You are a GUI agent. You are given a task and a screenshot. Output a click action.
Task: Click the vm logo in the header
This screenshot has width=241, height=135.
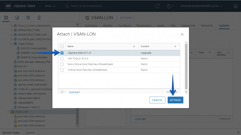(x=8, y=6)
